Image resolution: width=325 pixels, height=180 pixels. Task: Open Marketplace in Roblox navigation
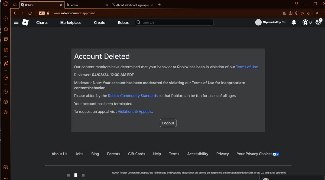coord(71,23)
